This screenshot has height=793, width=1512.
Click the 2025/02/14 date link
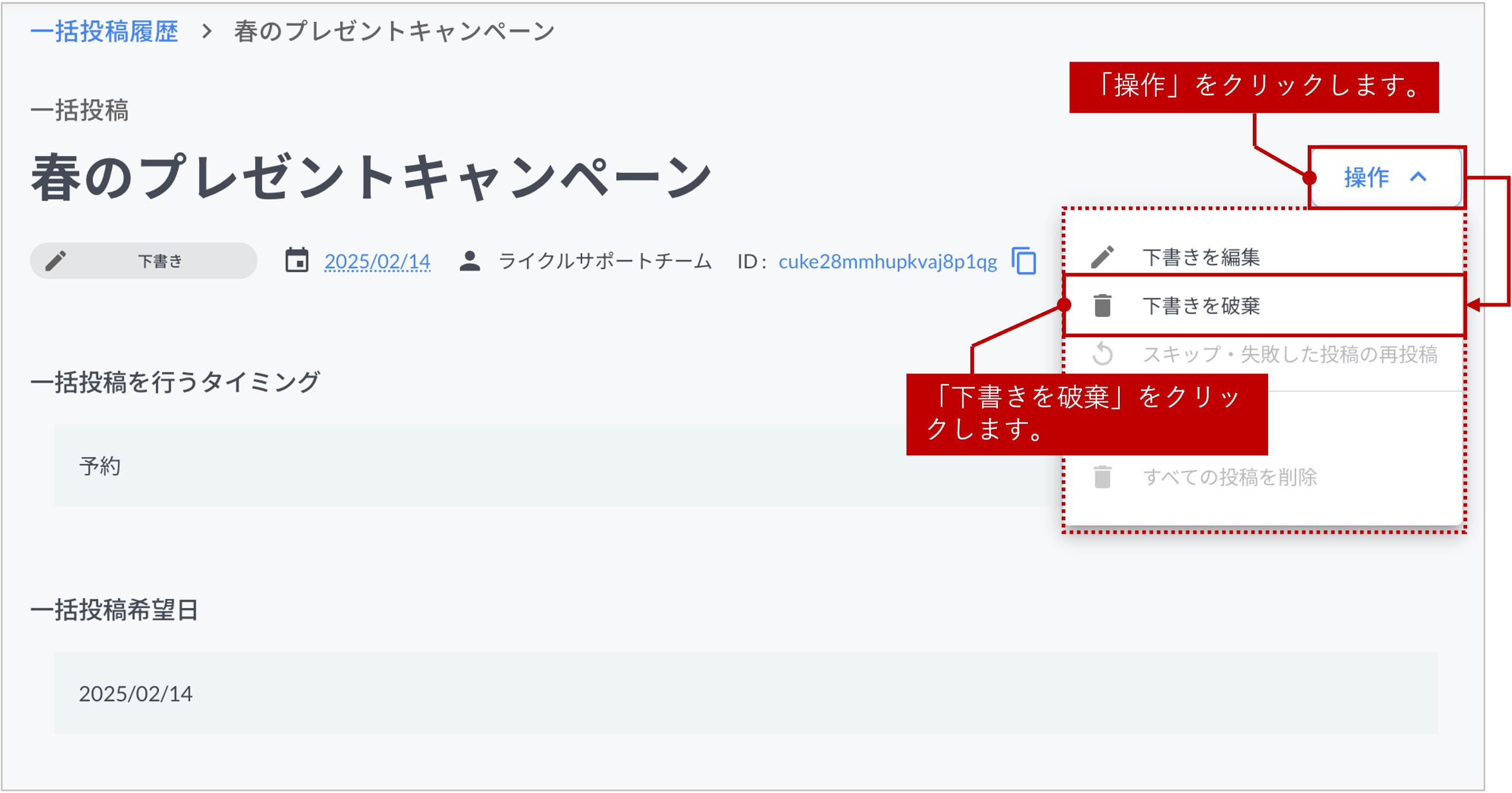pyautogui.click(x=377, y=262)
